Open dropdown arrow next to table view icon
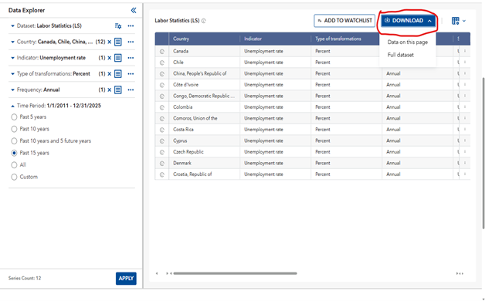This screenshot has height=301, width=485. [464, 21]
